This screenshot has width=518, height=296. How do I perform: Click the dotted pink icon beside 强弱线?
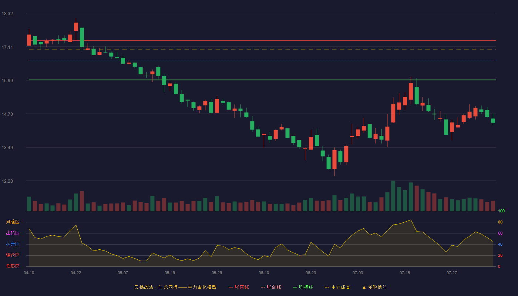click(x=263, y=287)
